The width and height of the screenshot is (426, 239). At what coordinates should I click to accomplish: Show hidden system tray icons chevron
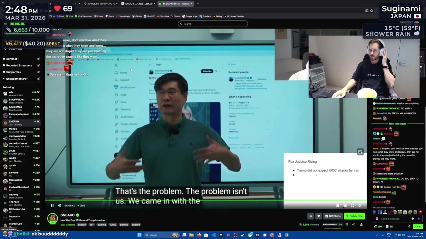[377, 235]
